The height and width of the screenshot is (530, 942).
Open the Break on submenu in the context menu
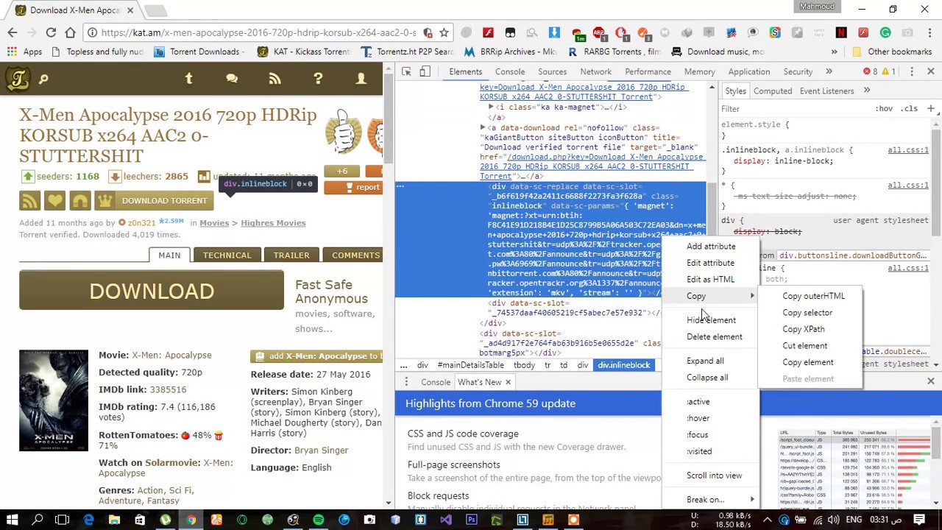point(705,499)
